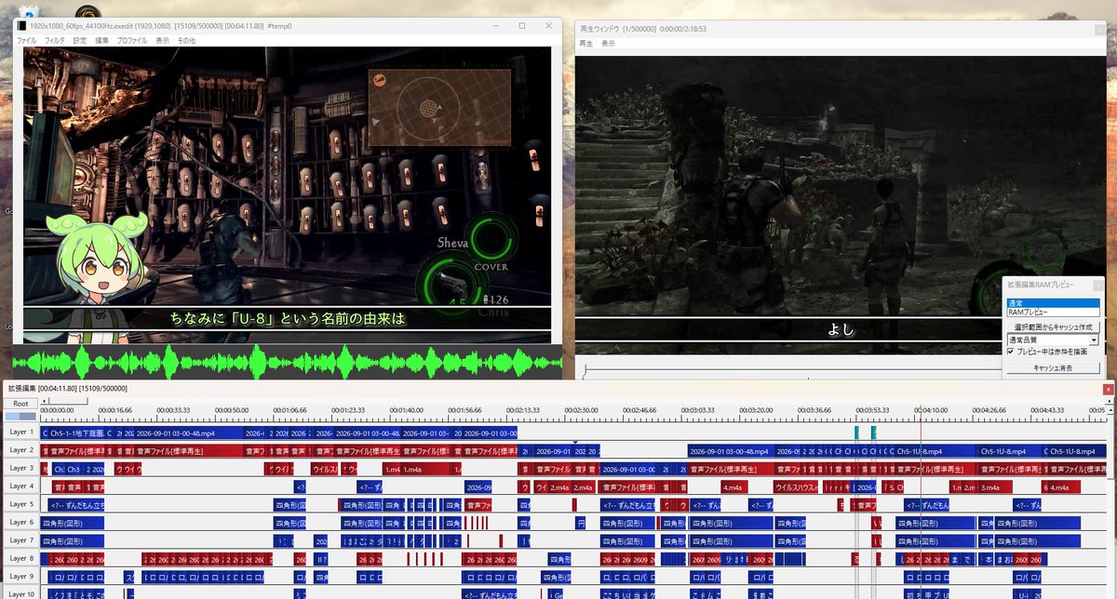
Task: Click the AviUtl title bar app icon
Action: [x=21, y=26]
